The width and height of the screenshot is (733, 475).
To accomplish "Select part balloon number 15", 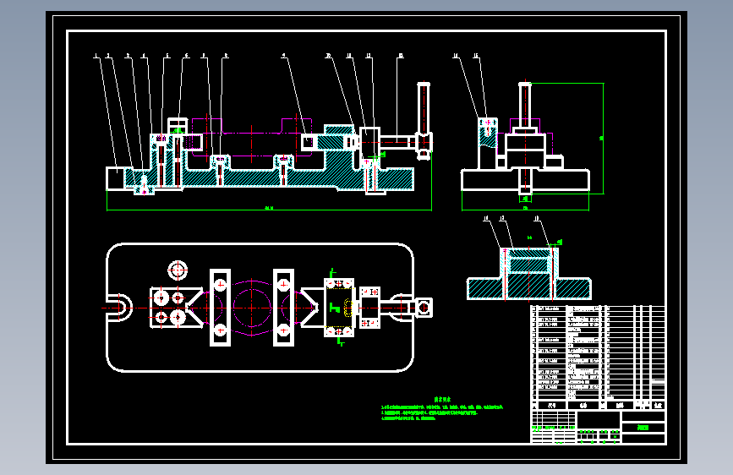I will click(x=476, y=56).
